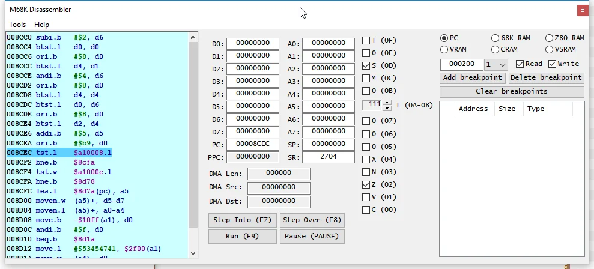Toggle the X (04) flag checkbox

pos(366,159)
